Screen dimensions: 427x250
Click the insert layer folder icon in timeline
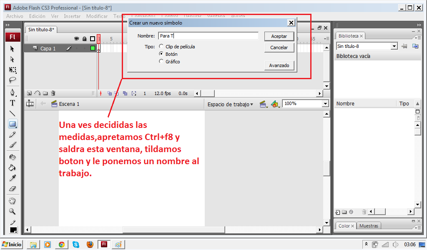point(45,93)
